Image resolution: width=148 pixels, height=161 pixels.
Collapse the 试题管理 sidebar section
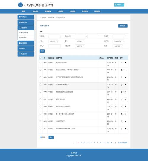coord(26,28)
